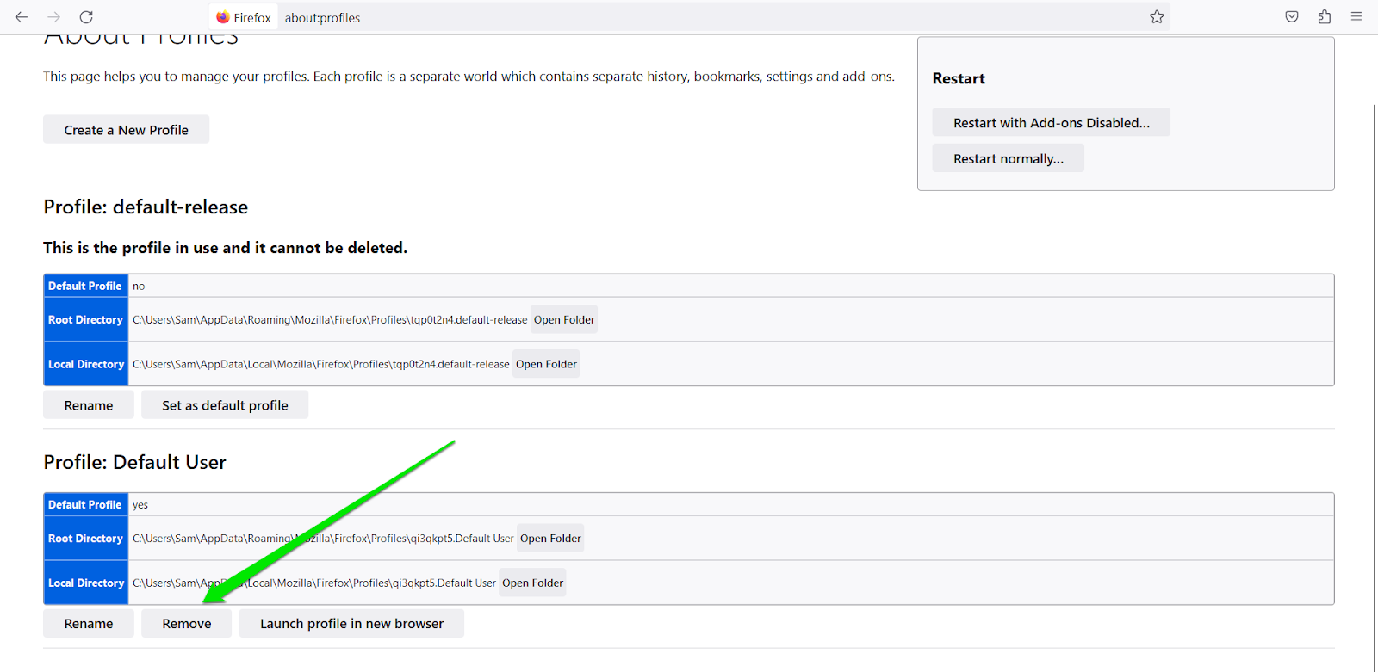Open the Firefox hamburger menu
Viewport: 1378px width, 672px height.
(x=1356, y=17)
